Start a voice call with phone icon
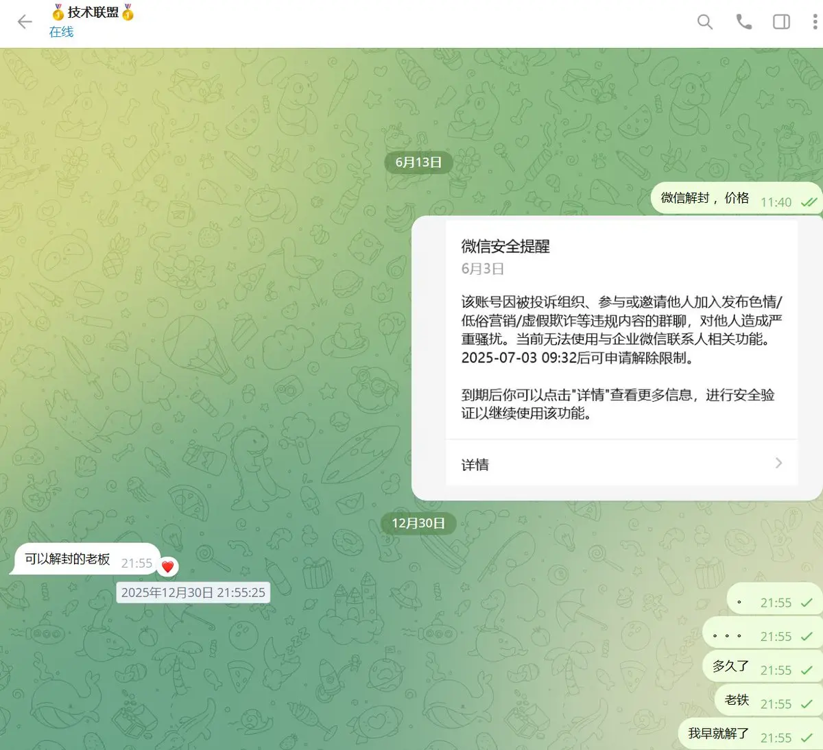Viewport: 823px width, 750px height. [x=743, y=22]
